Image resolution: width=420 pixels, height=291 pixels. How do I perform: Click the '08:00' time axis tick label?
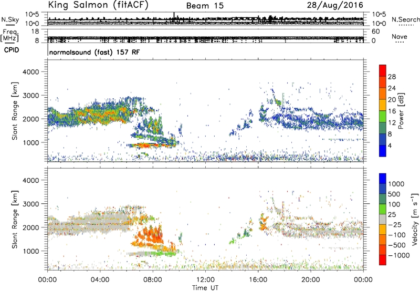click(152, 280)
